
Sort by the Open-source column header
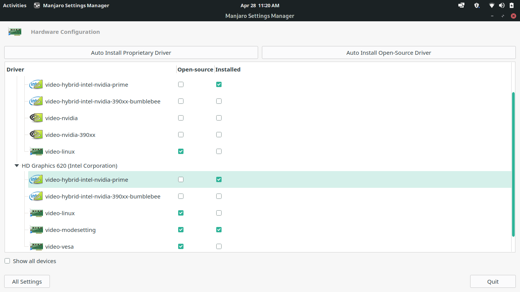pyautogui.click(x=195, y=70)
